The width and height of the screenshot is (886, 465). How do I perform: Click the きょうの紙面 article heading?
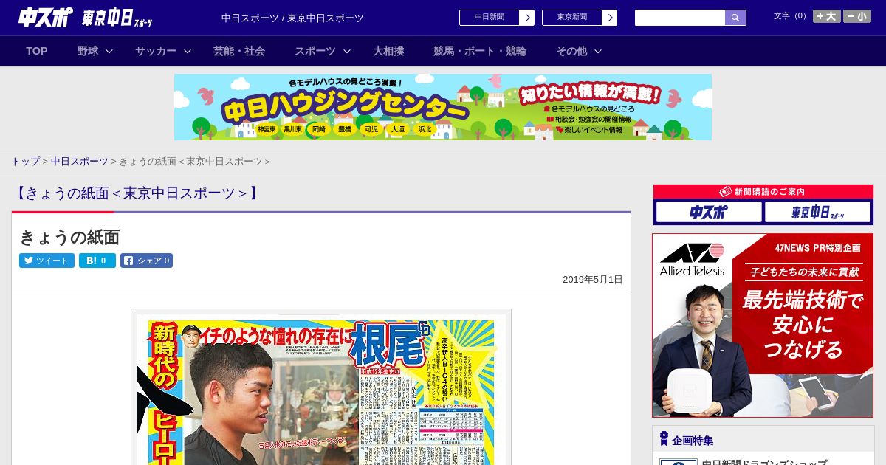pyautogui.click(x=69, y=237)
